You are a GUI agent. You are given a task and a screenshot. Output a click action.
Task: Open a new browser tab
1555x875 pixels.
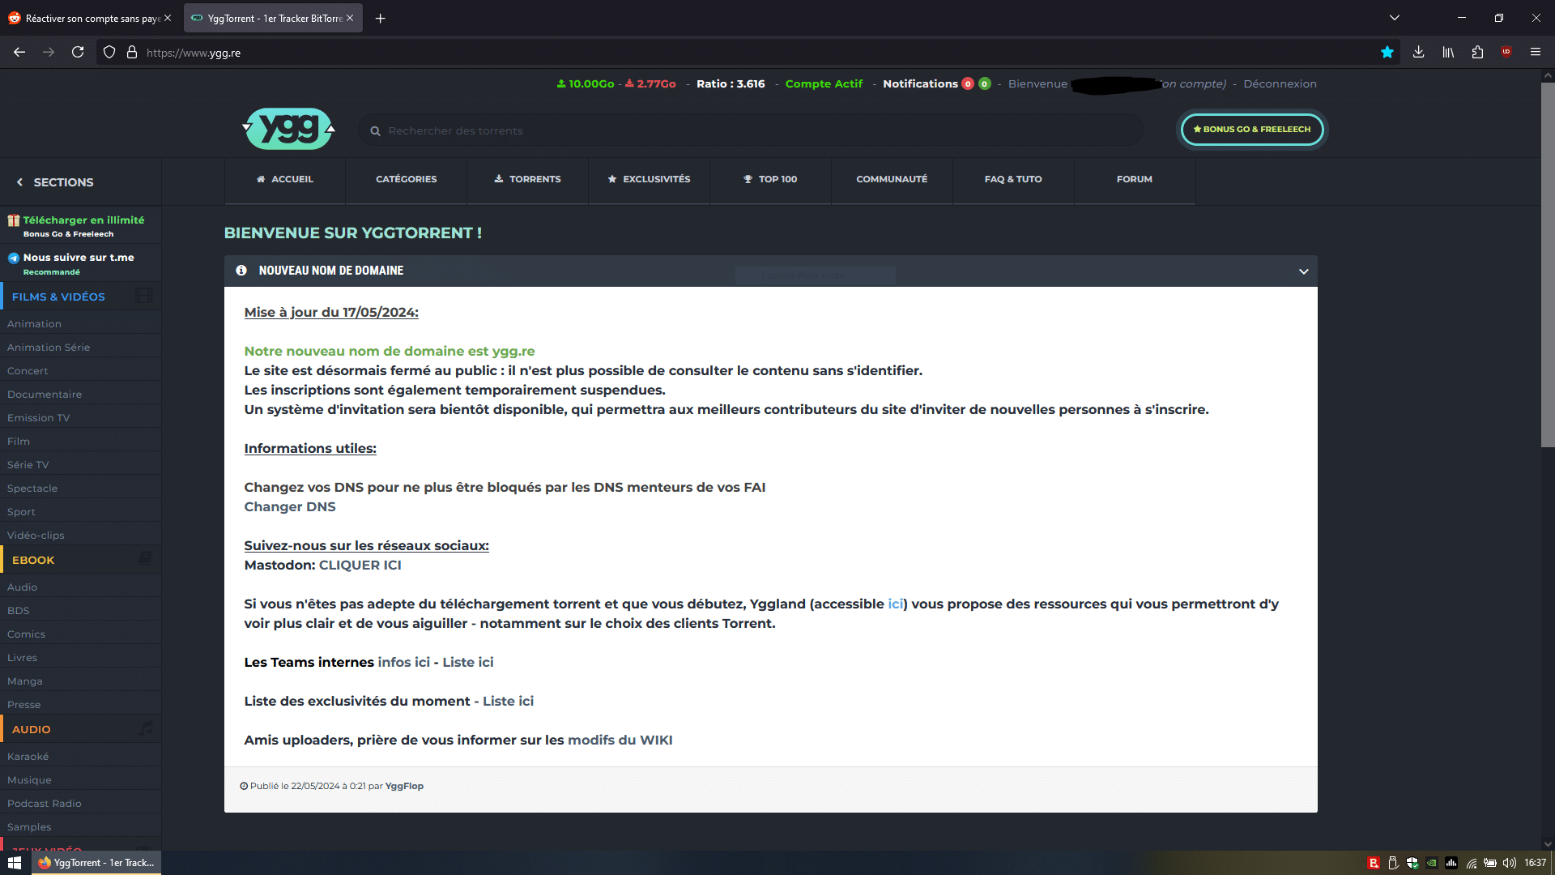tap(380, 19)
